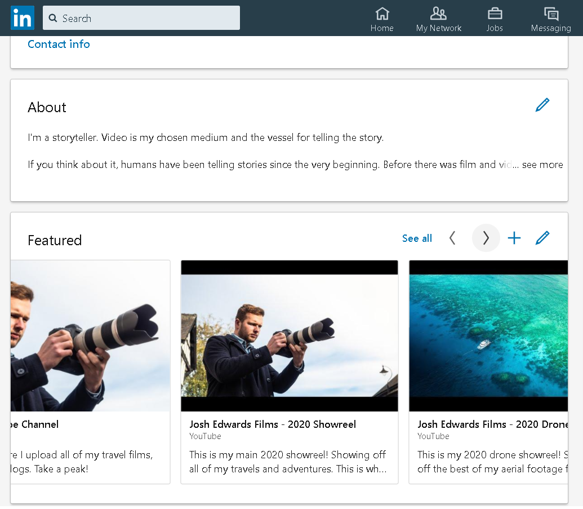
Task: Open Messaging from the top bar
Action: tap(550, 19)
